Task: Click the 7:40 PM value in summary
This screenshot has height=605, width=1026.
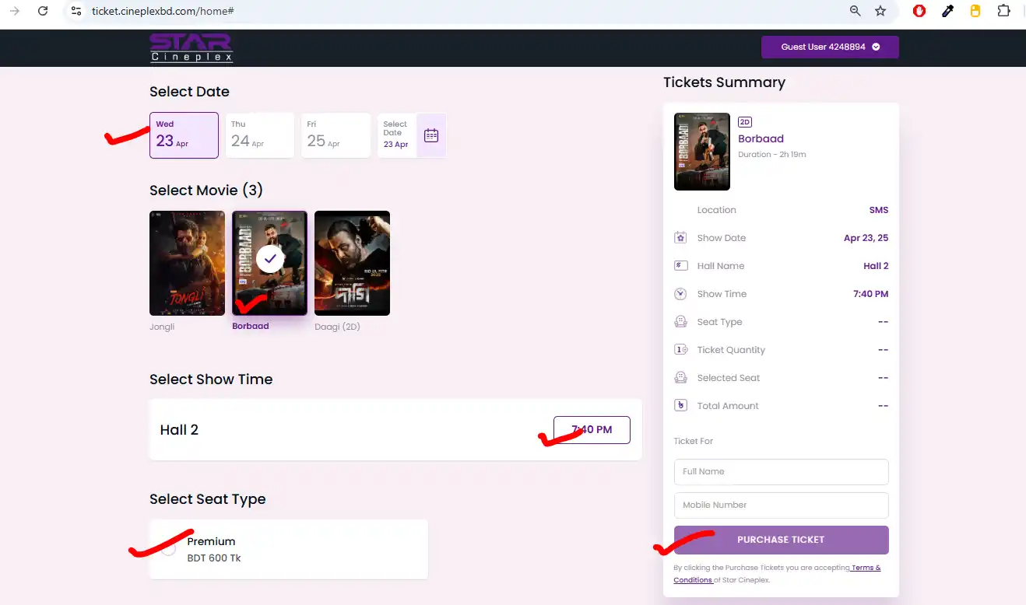Action: [870, 294]
